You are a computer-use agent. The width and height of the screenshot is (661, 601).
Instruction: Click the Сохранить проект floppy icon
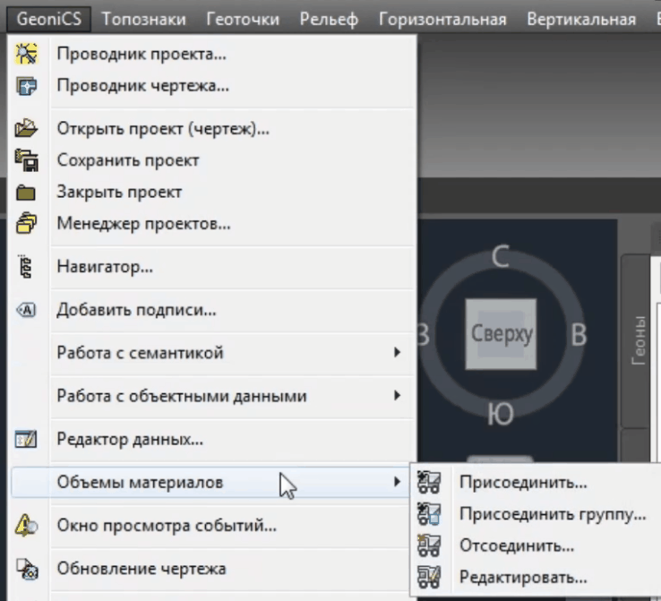(27, 160)
